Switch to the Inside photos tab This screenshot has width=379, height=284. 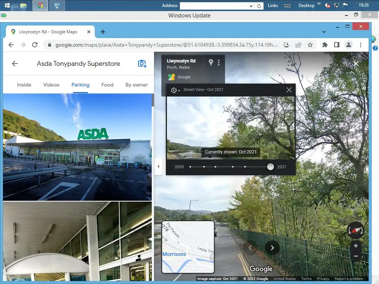click(x=24, y=85)
